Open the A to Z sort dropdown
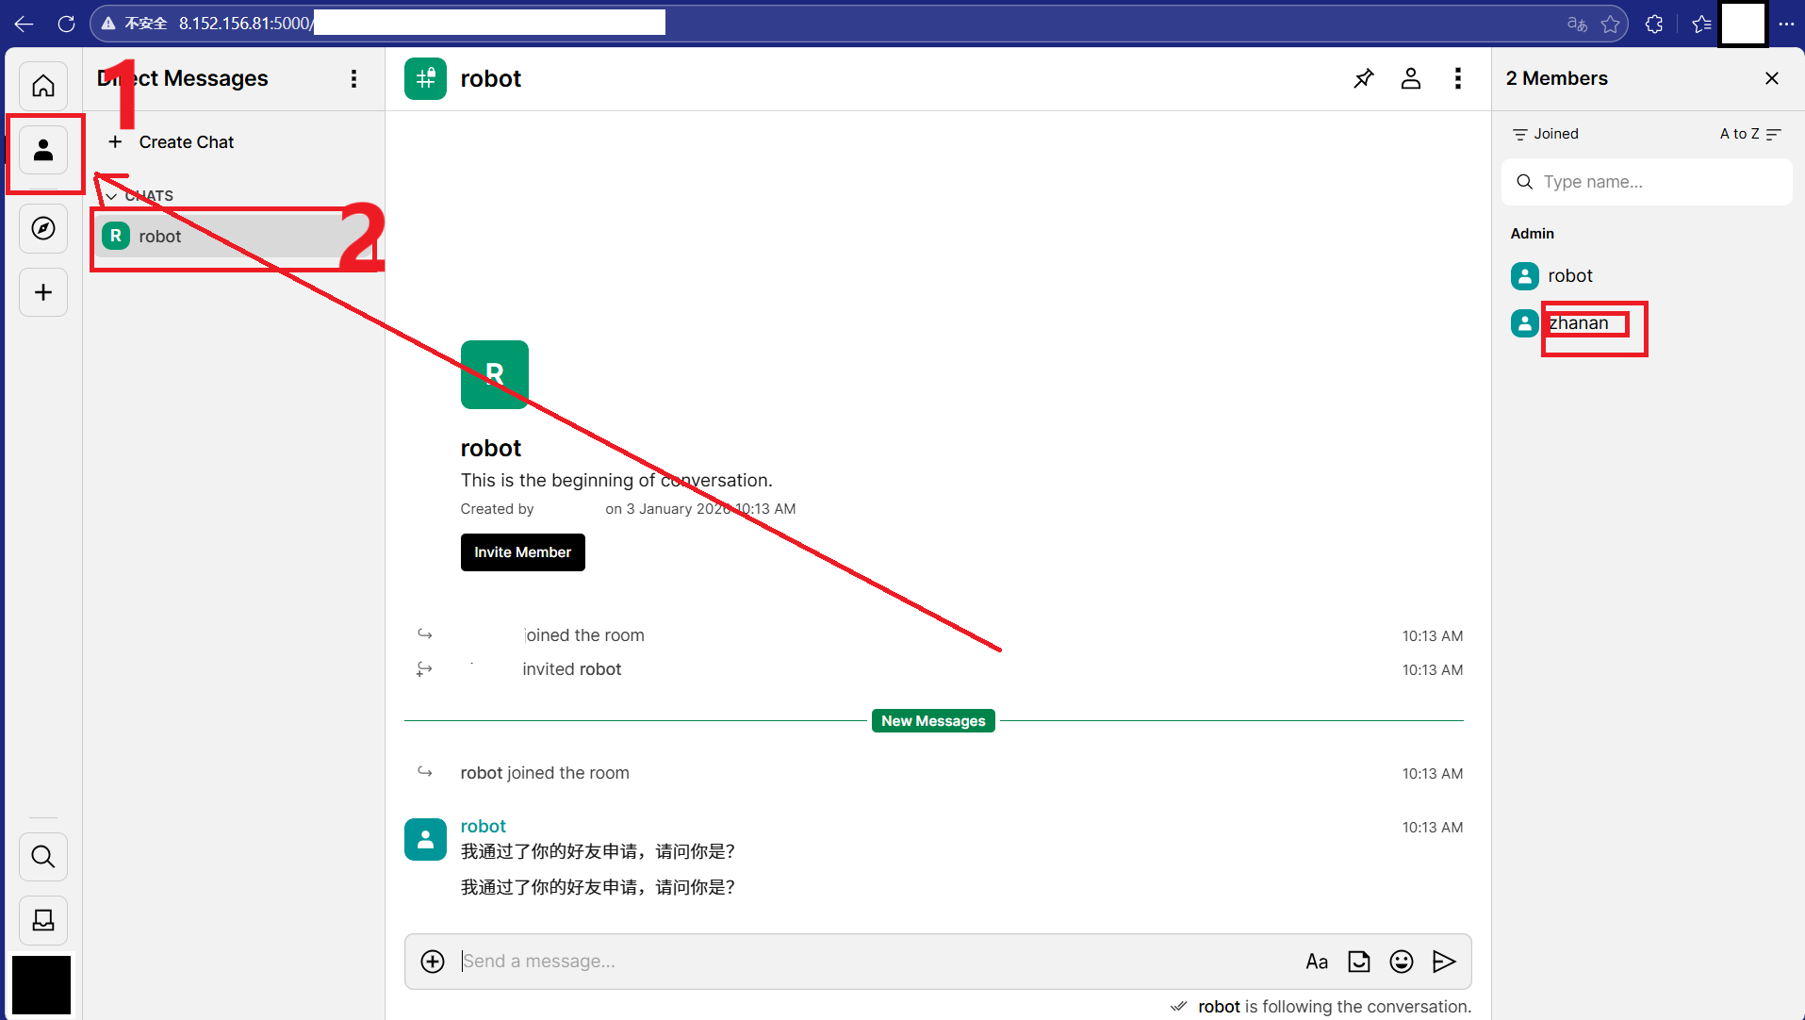The image size is (1805, 1020). 1749,134
